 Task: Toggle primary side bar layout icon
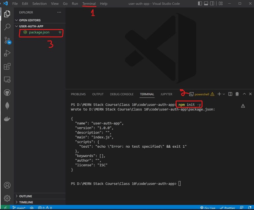200,3
